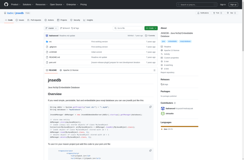This screenshot has height=160, width=244.
Task: Open the Solutions menu dropdown
Action: [28, 4]
